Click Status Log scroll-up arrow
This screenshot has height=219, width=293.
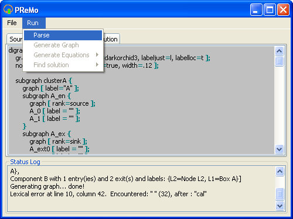pyautogui.click(x=280, y=172)
